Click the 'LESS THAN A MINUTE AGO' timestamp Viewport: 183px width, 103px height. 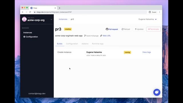click(x=96, y=56)
